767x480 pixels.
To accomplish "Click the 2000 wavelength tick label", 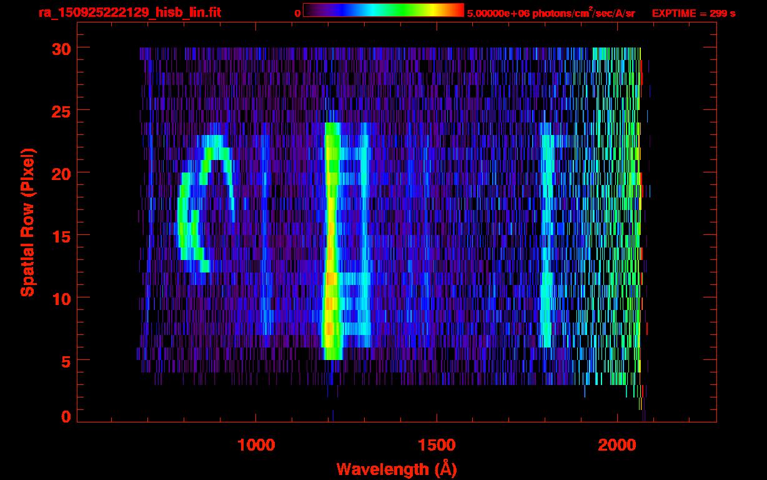I will click(x=617, y=445).
